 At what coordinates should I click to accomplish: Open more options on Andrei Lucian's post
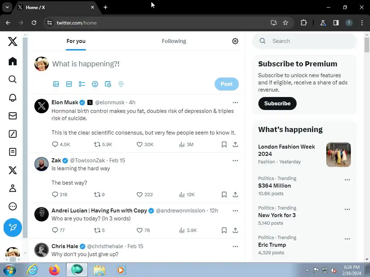click(x=235, y=211)
